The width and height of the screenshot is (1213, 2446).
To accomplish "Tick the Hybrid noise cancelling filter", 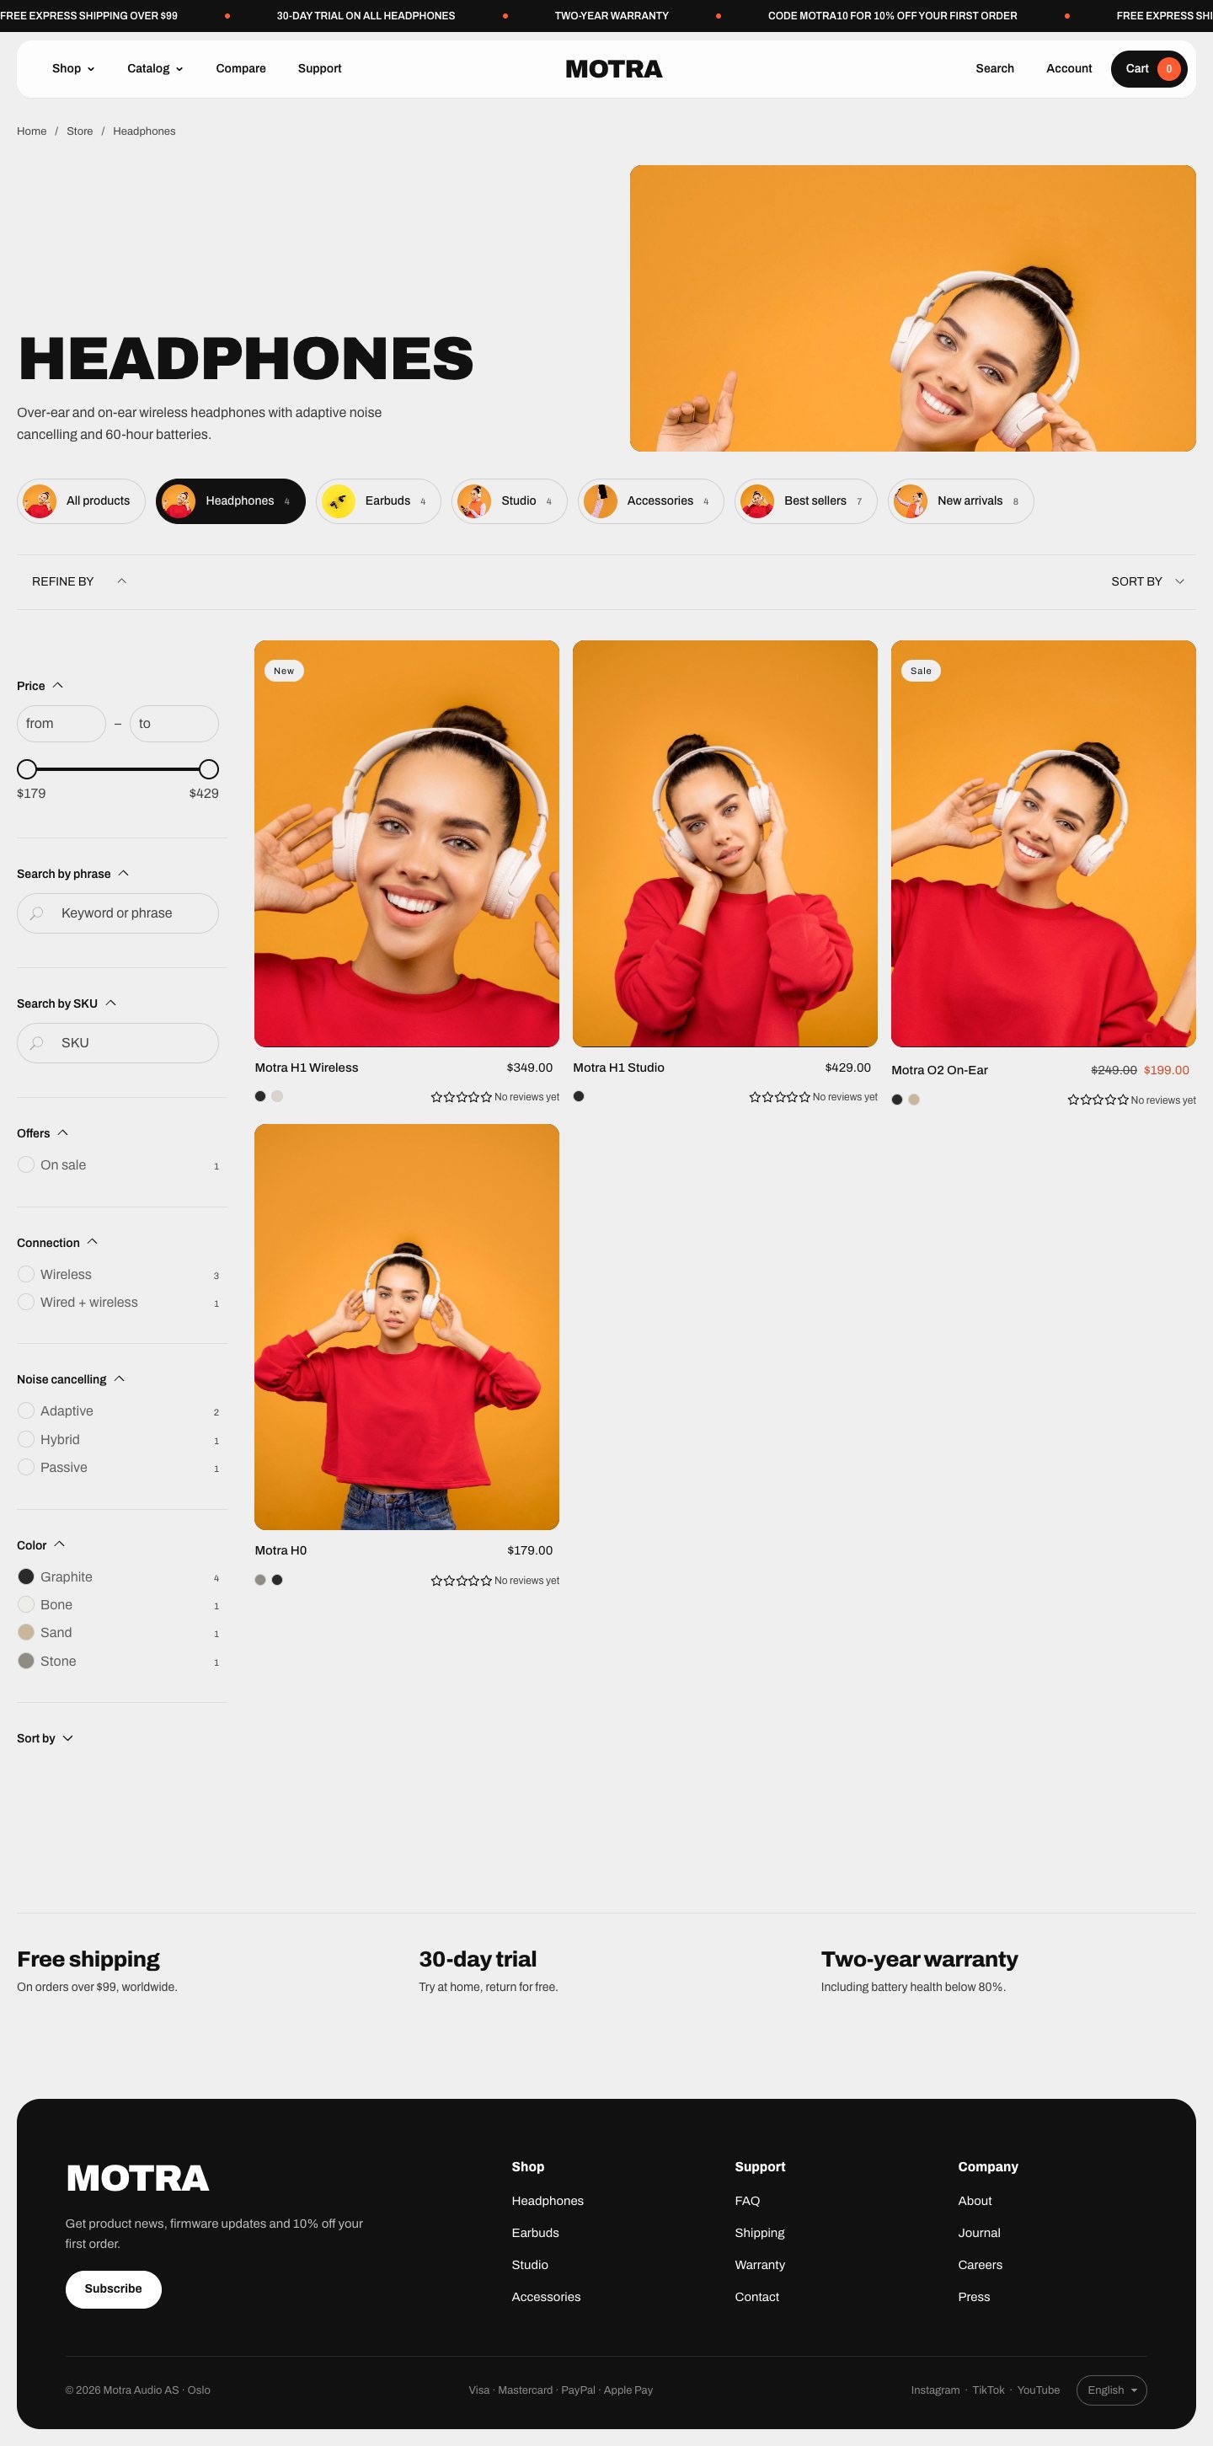I will coord(27,1439).
